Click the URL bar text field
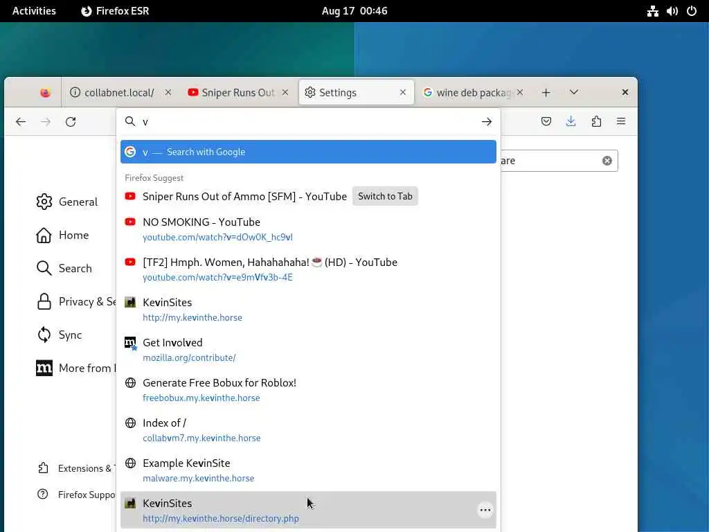The image size is (709, 532). 307,122
